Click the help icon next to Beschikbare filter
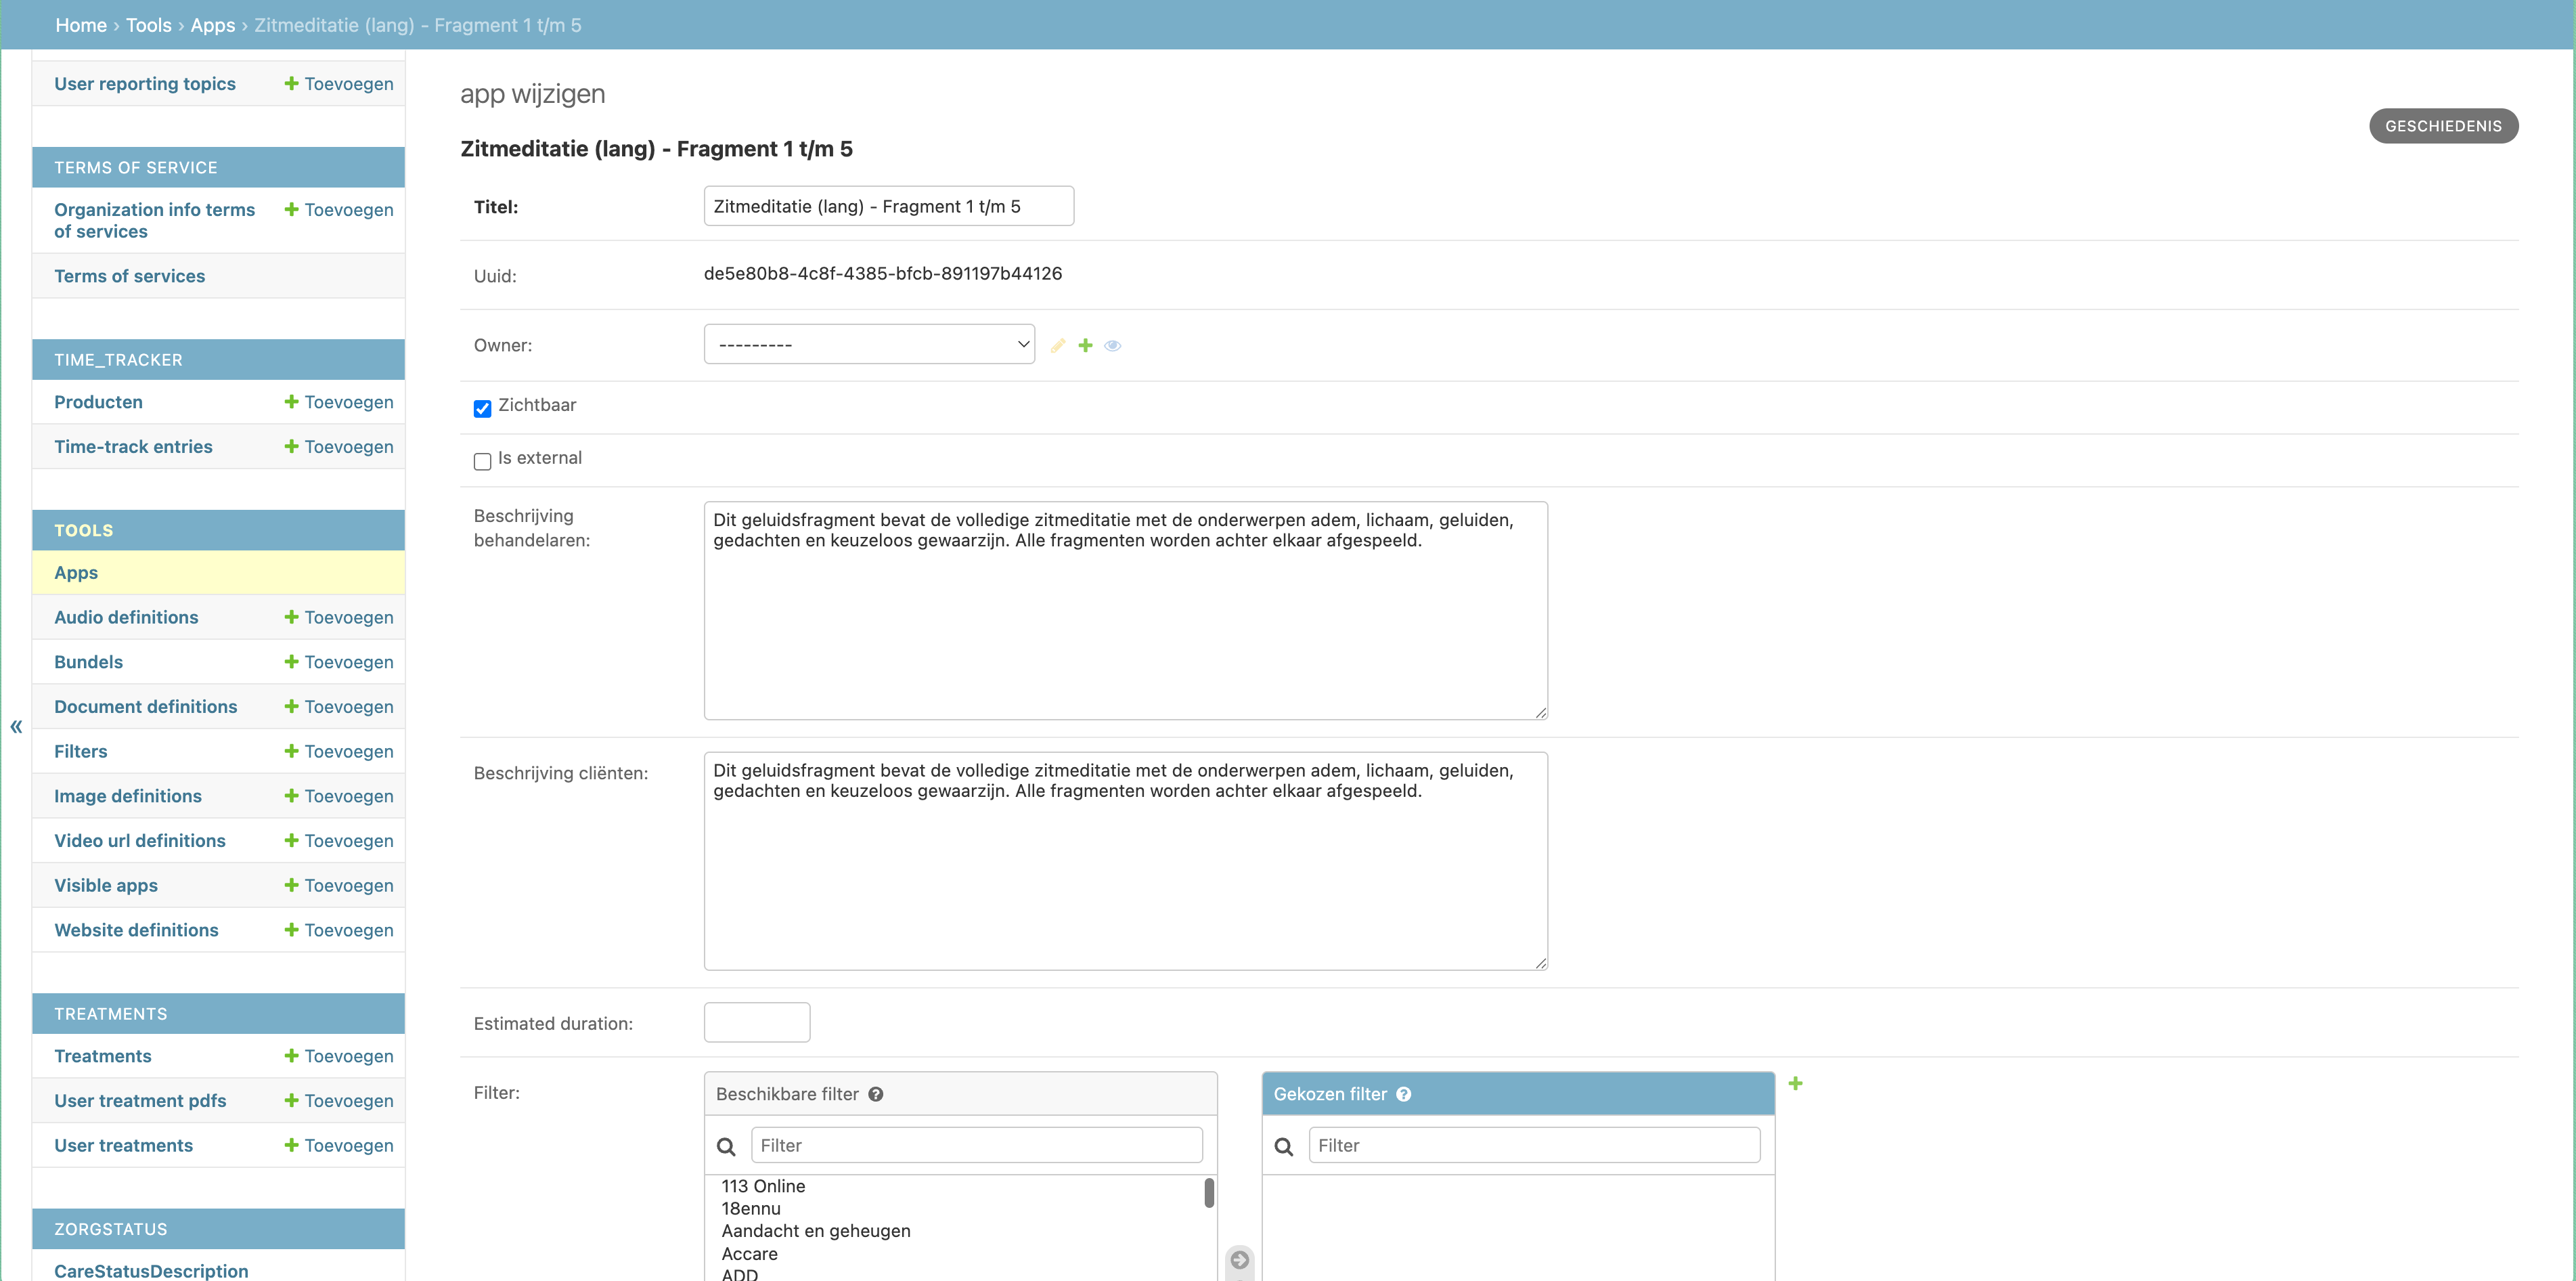Screen dimensions: 2576x1281 click(875, 1094)
